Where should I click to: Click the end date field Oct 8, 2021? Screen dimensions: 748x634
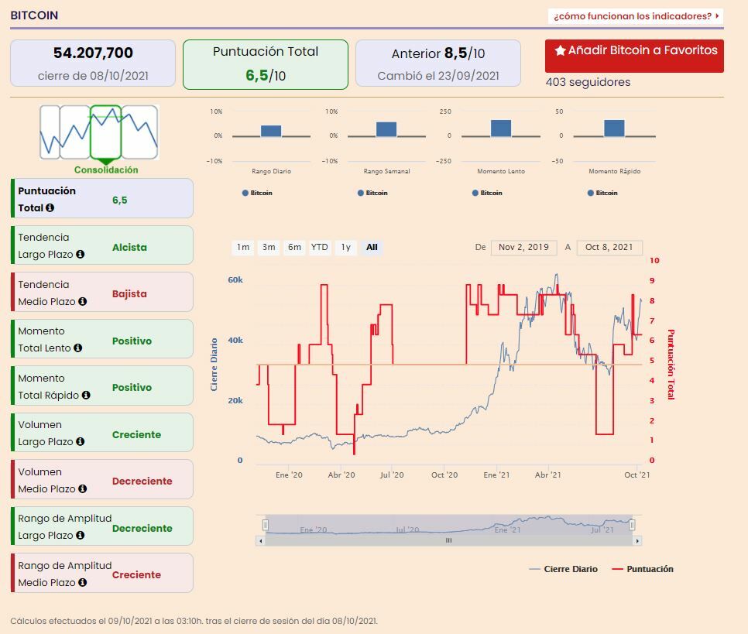[609, 247]
